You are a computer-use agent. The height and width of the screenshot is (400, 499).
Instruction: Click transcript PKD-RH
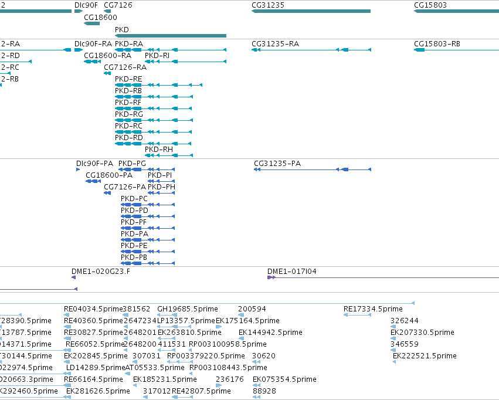click(x=169, y=155)
